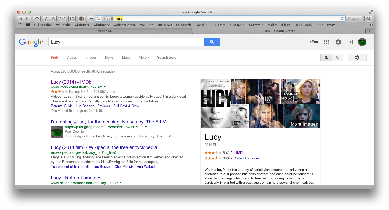Click the Top Sites toolbar icon
Viewport: 389px width, 210px height.
click(62, 18)
